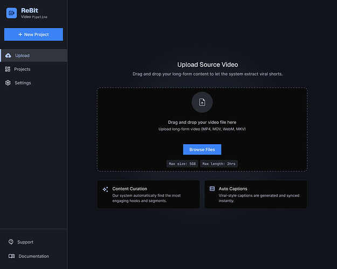Start a New Project

pyautogui.click(x=33, y=34)
